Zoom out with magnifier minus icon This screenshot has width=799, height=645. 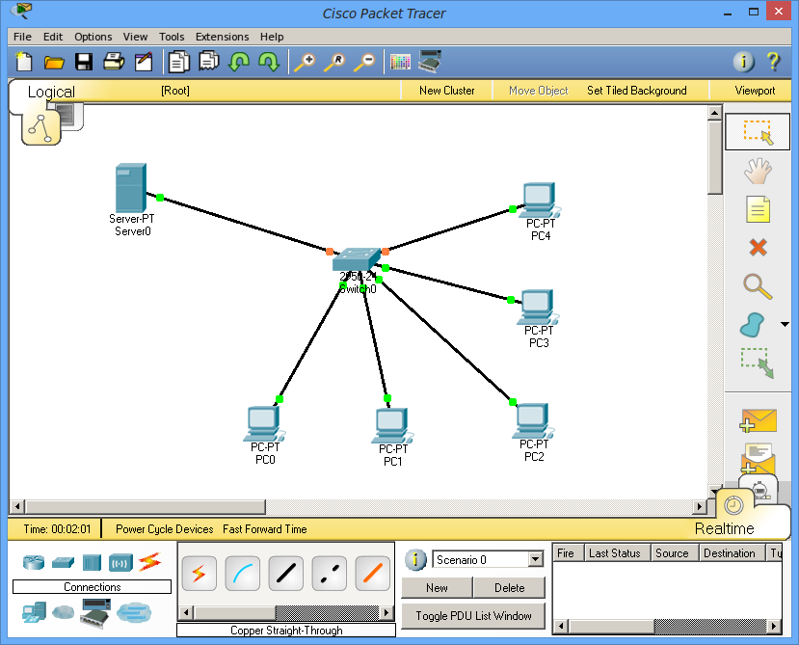(365, 63)
